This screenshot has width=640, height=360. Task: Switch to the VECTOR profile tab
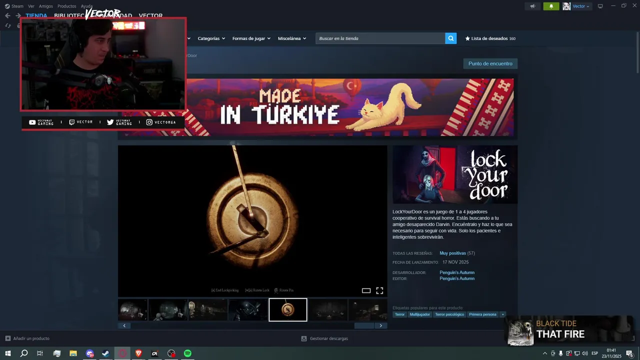click(150, 16)
